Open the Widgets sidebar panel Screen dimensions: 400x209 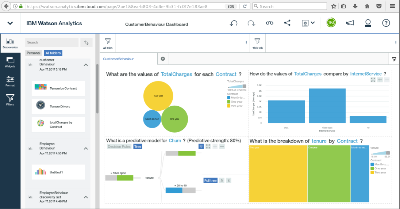10,62
